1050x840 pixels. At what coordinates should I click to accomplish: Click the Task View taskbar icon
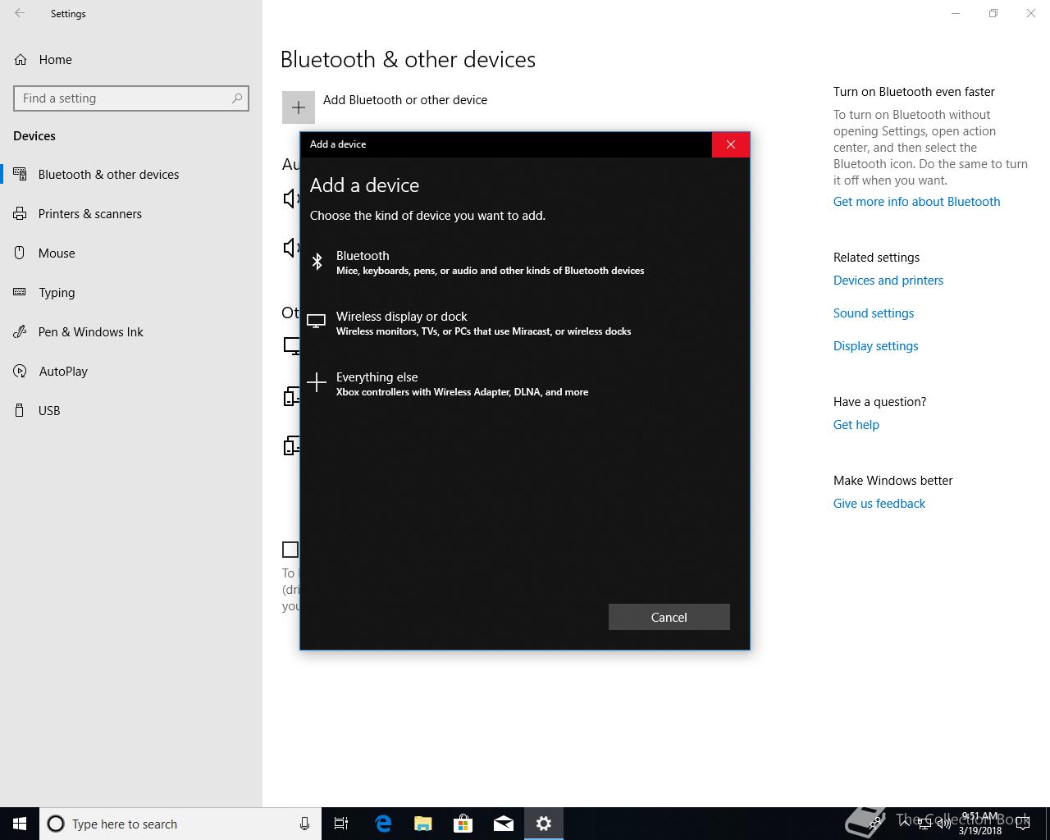(341, 824)
